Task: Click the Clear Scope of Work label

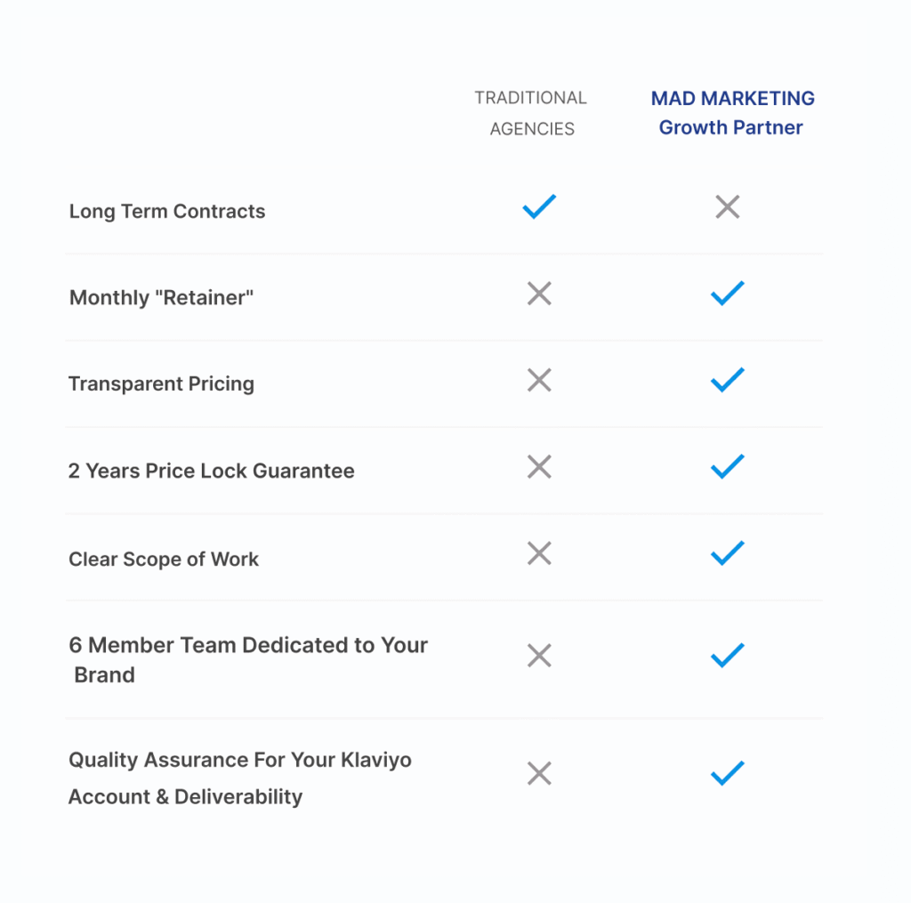Action: [x=164, y=559]
